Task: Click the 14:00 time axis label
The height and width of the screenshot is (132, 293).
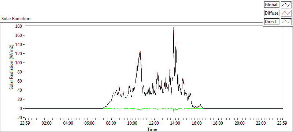Action: click(x=175, y=123)
